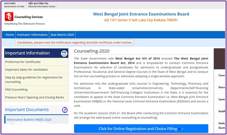Click the domicile certificate notification banner
227x135 pixels.
(74, 42)
